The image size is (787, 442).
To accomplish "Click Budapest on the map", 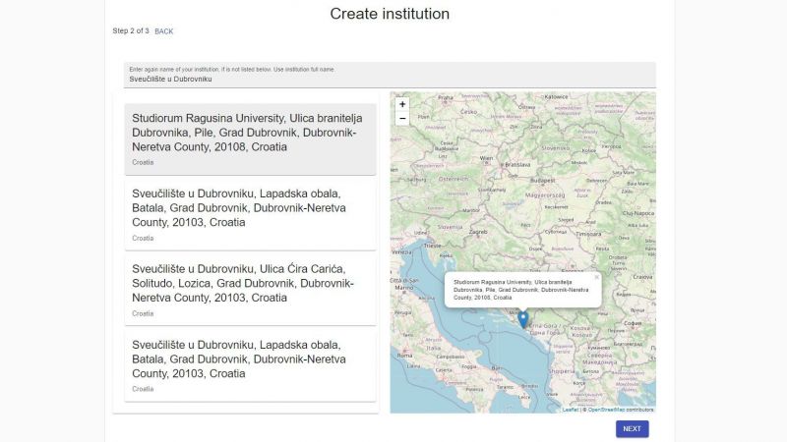I will [542, 180].
